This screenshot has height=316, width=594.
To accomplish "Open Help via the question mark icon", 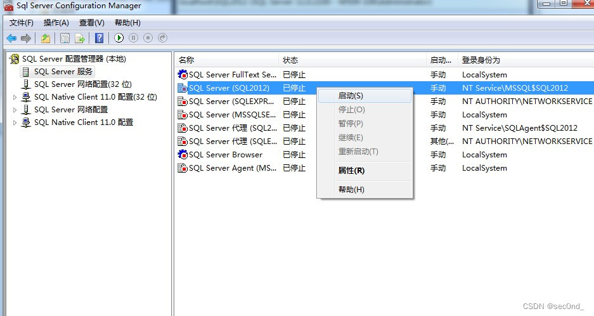I will [x=100, y=38].
